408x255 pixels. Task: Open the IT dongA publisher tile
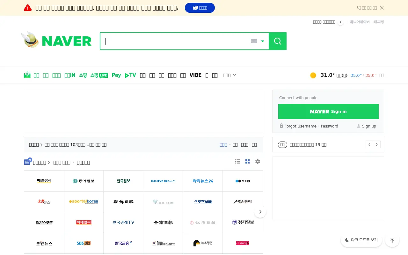(243, 243)
